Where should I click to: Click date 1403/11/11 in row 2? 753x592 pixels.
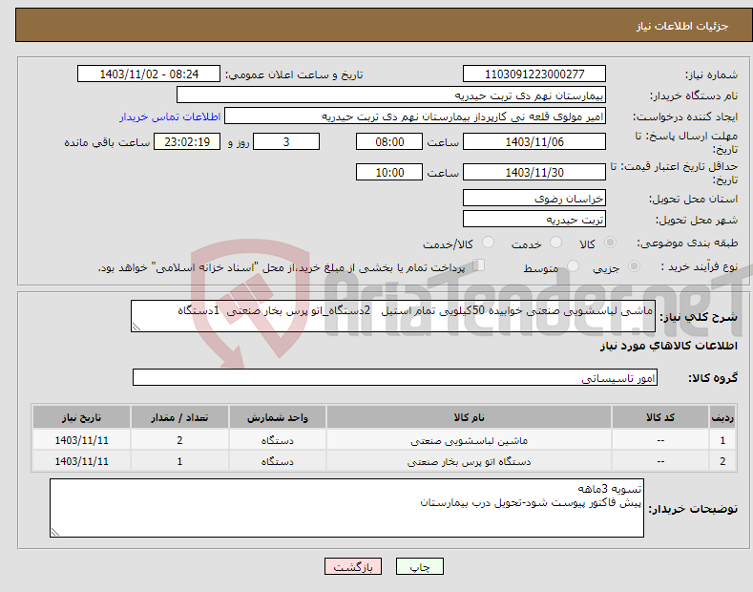coord(82,461)
